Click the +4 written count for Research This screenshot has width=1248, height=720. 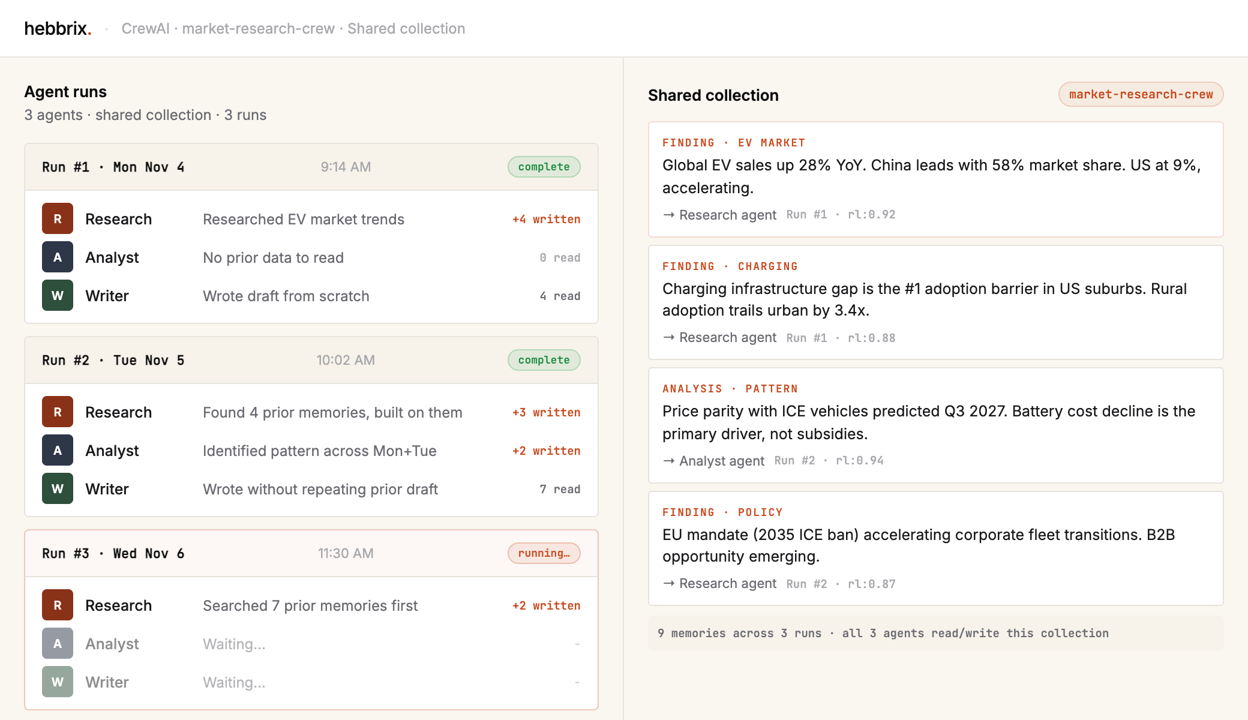pos(546,219)
